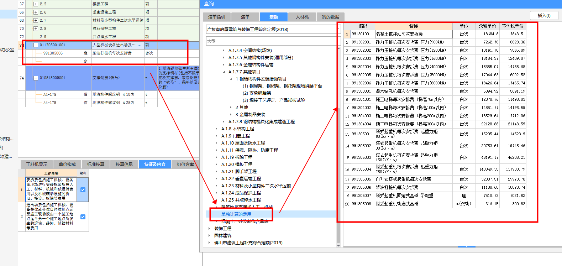The image size is (562, 266).
Task: Select A.1.24 成品保护工程 tree item
Action: click(241, 193)
